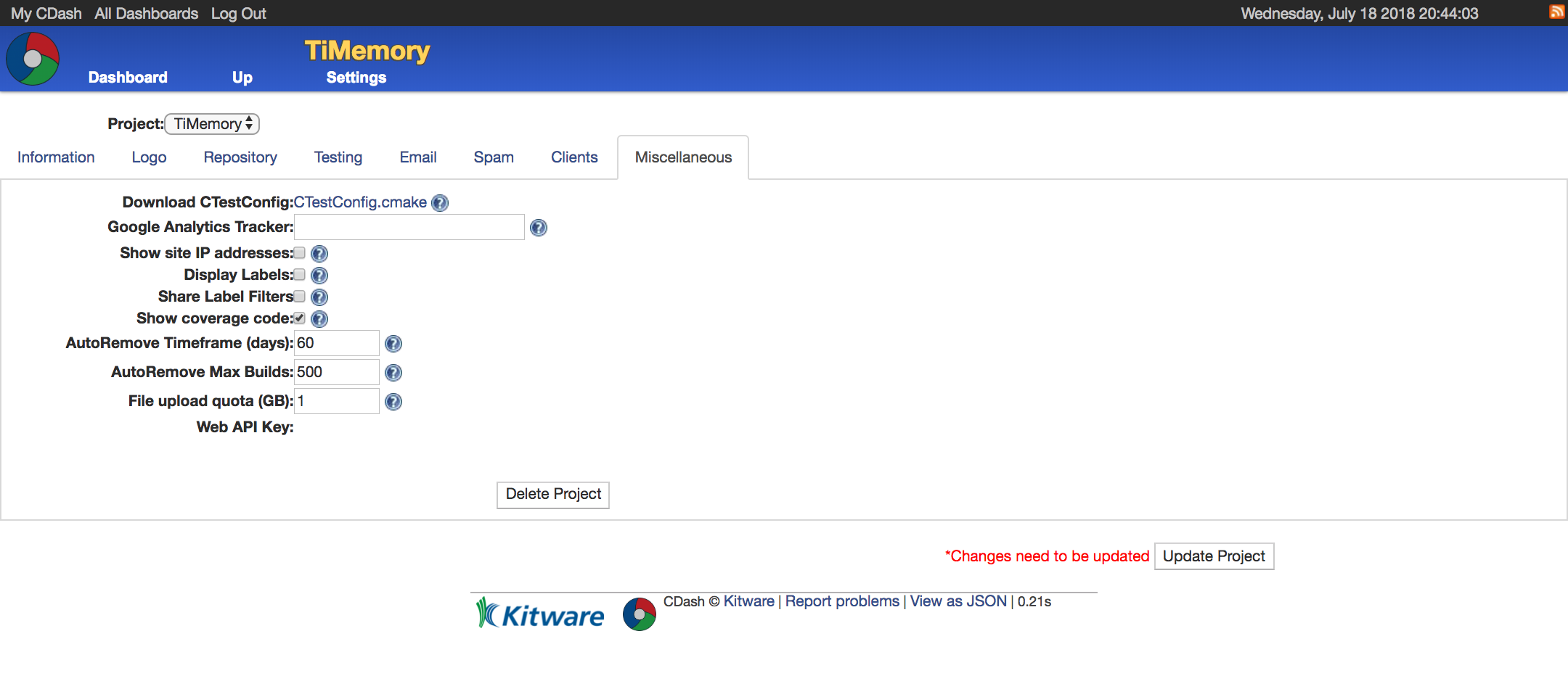Show help for AutoRemove Timeframe
Image resolution: width=1568 pixels, height=689 pixels.
click(393, 344)
